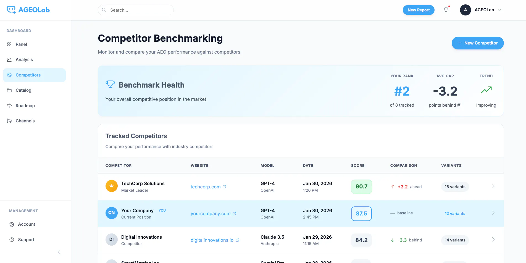The height and width of the screenshot is (263, 526).
Task: Click the New Competitor button
Action: 478,43
